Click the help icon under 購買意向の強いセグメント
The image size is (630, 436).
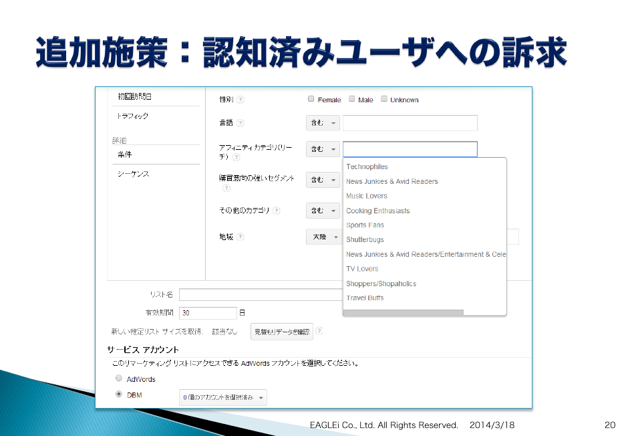(x=226, y=188)
